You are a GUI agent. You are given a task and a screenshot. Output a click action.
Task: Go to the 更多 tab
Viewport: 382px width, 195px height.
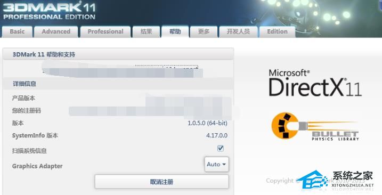pyautogui.click(x=204, y=31)
